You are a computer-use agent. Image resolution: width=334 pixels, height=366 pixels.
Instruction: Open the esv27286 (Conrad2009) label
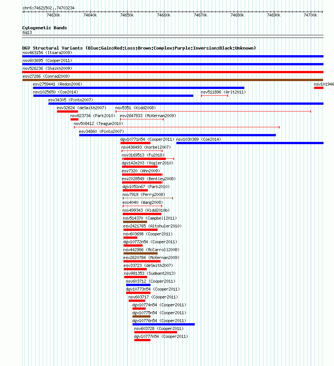[x=46, y=76]
